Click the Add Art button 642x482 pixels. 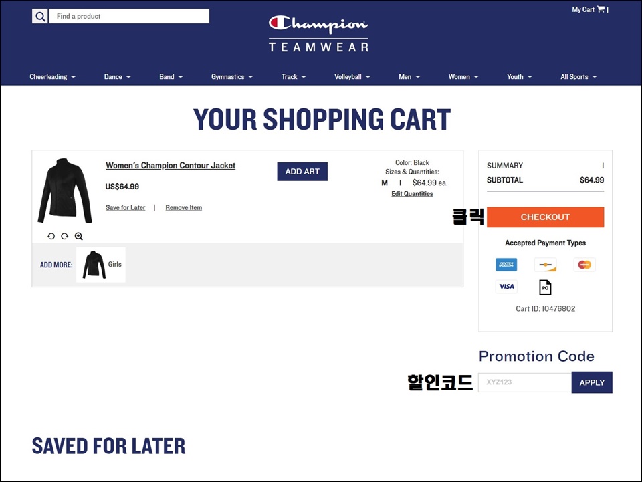point(302,171)
